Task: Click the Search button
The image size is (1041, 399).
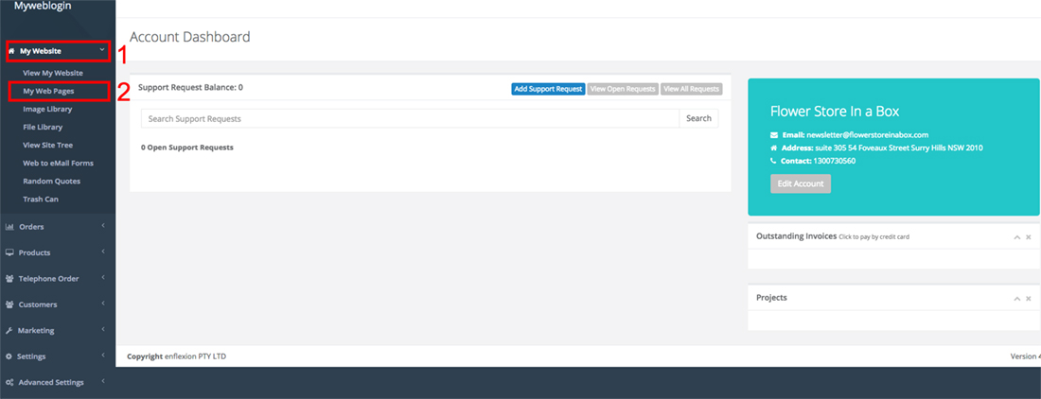Action: pos(698,118)
